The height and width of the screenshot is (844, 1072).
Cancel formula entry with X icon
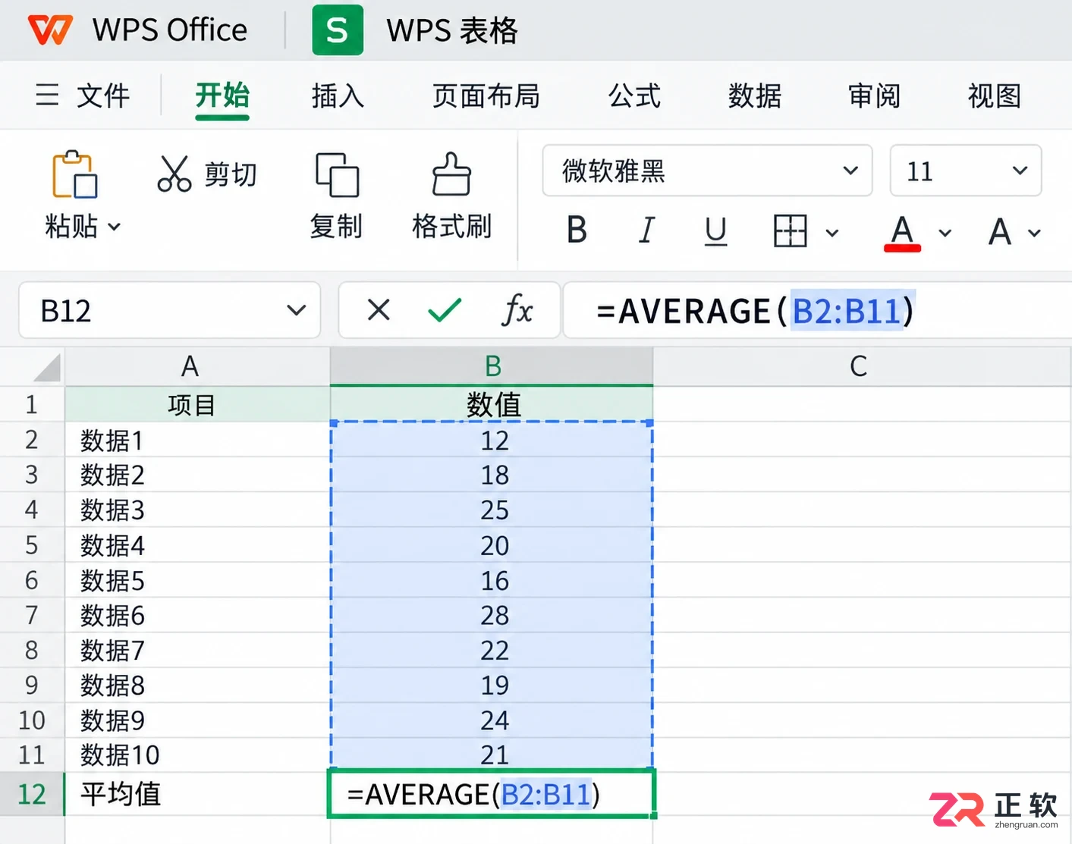point(379,309)
